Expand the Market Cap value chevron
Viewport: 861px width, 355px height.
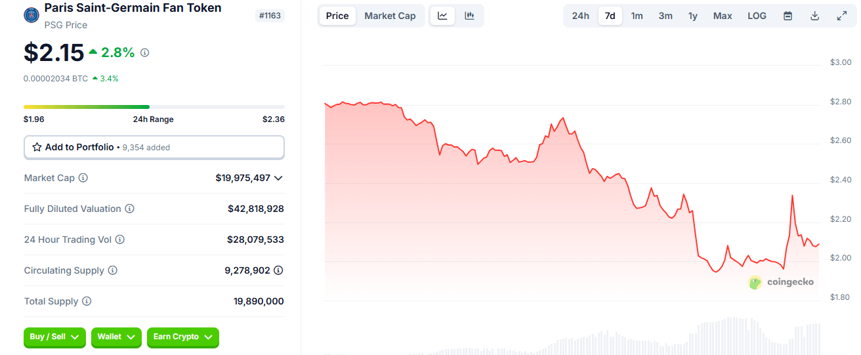click(278, 178)
